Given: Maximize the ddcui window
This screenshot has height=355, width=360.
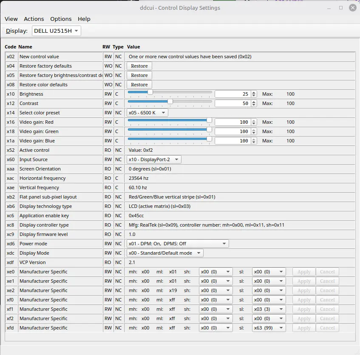Looking at the screenshot, I should (x=341, y=8).
